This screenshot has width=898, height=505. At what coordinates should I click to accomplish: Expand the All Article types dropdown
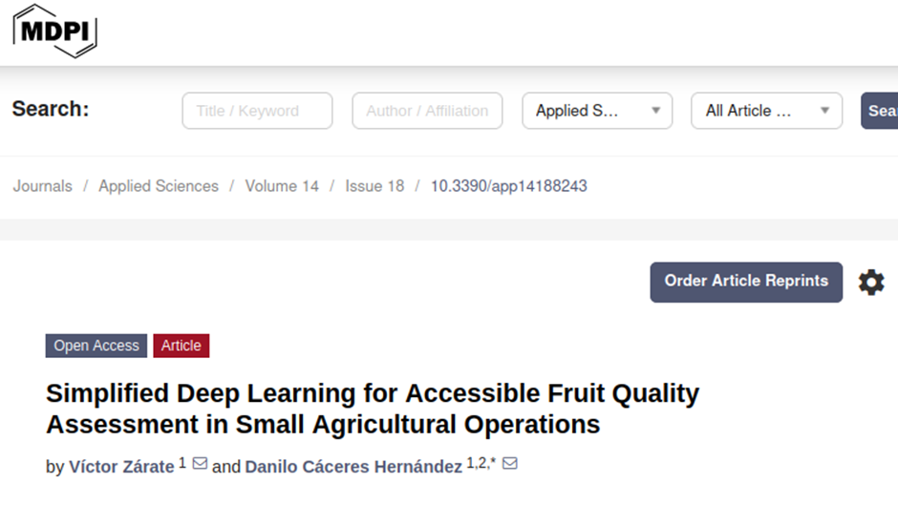(x=824, y=111)
